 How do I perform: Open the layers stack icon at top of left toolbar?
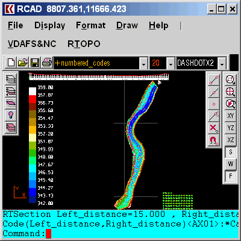(x=11, y=80)
